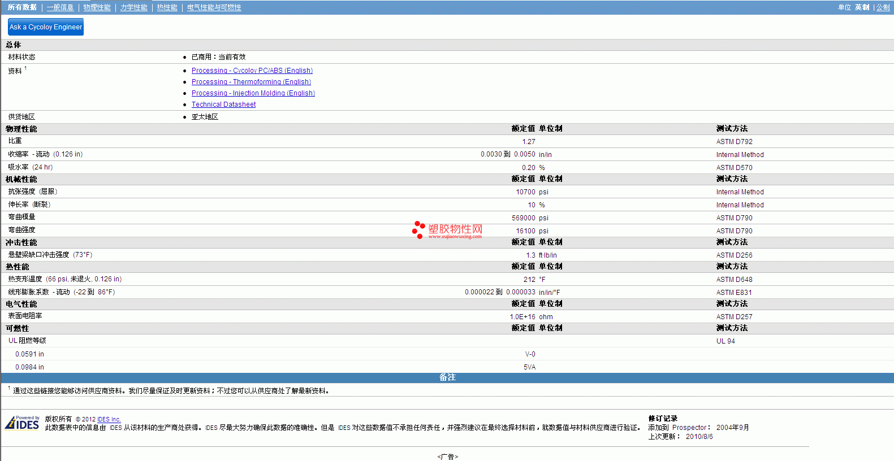Click 表面电阻率 value 1.0E+16
894x461 pixels.
point(522,317)
